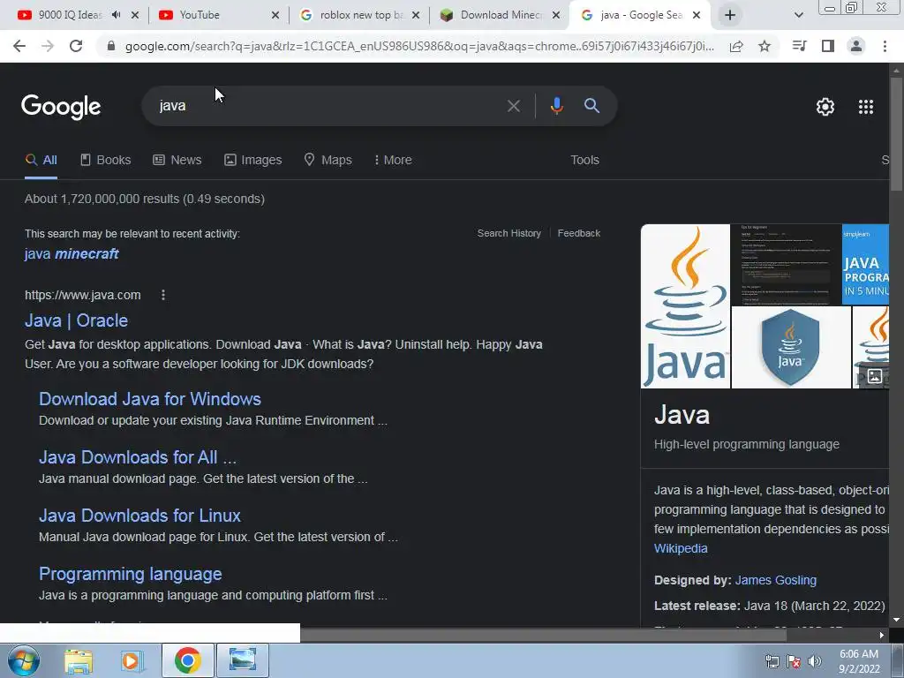The width and height of the screenshot is (904, 678).
Task: Open the Windows Start menu
Action: point(23,660)
